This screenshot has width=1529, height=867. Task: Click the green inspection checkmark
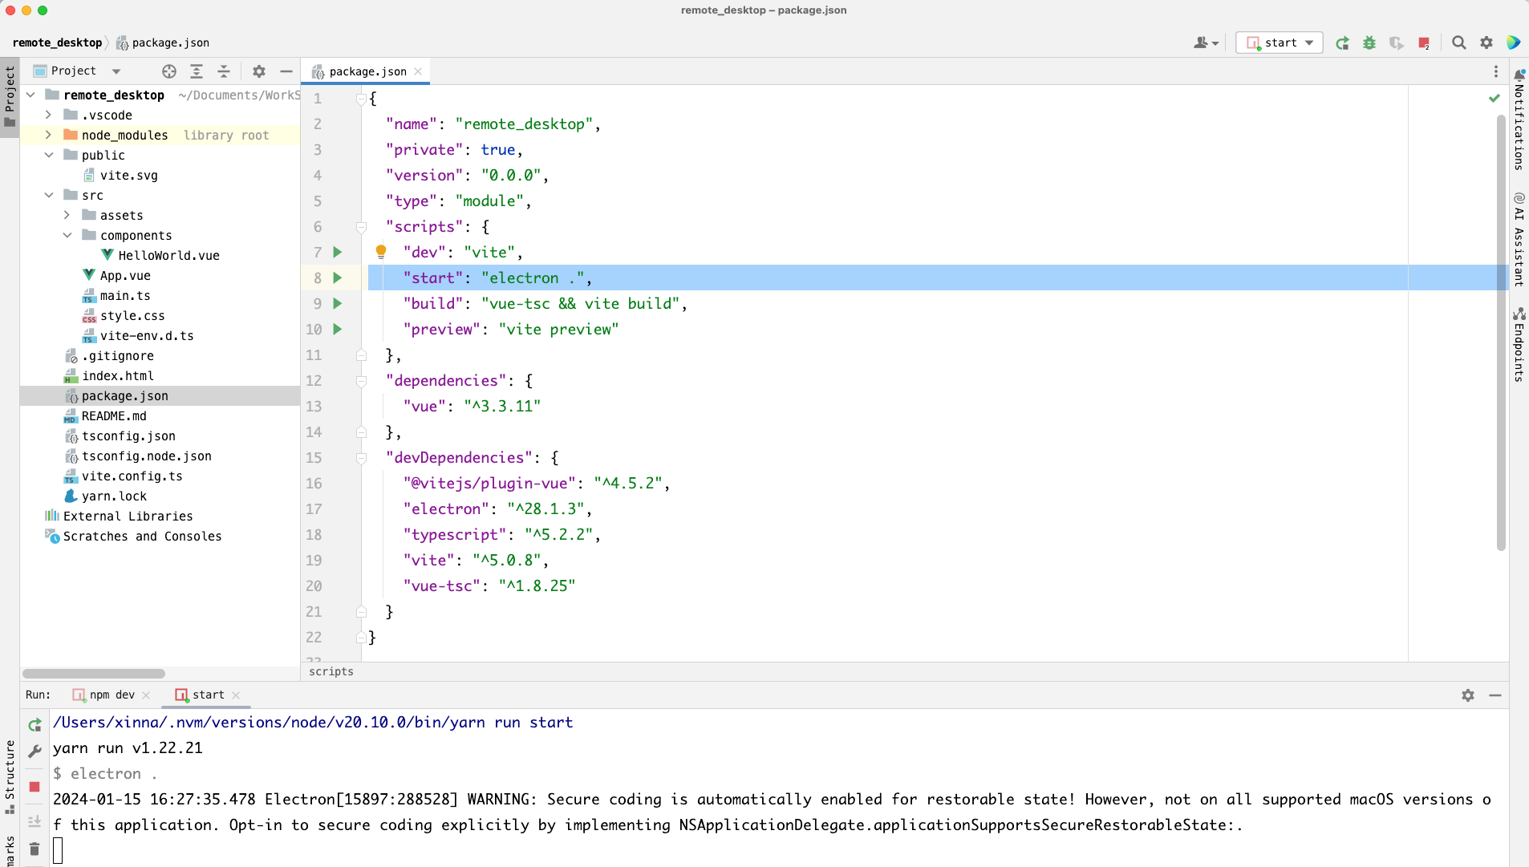[1495, 98]
